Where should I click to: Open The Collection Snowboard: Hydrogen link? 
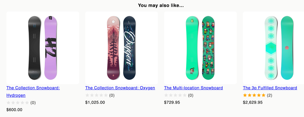[x=33, y=92]
